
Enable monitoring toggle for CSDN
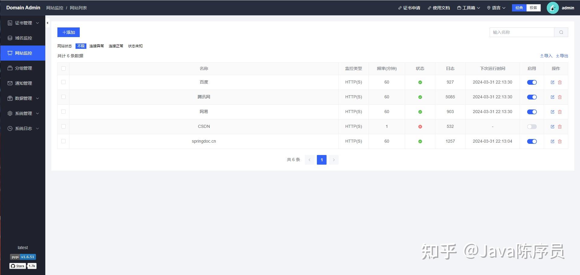tap(532, 127)
